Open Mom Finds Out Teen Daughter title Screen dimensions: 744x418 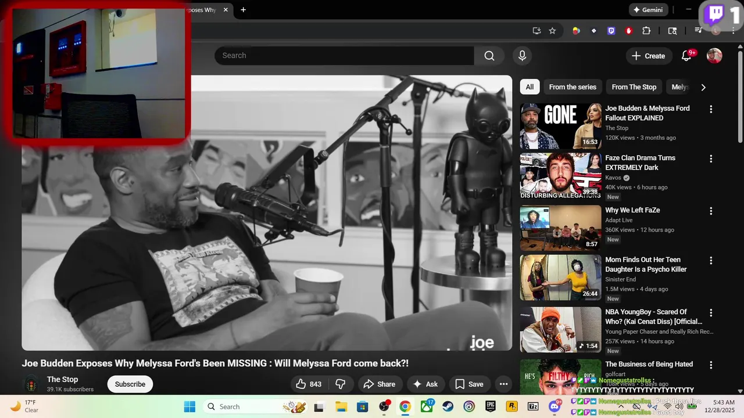tap(646, 265)
